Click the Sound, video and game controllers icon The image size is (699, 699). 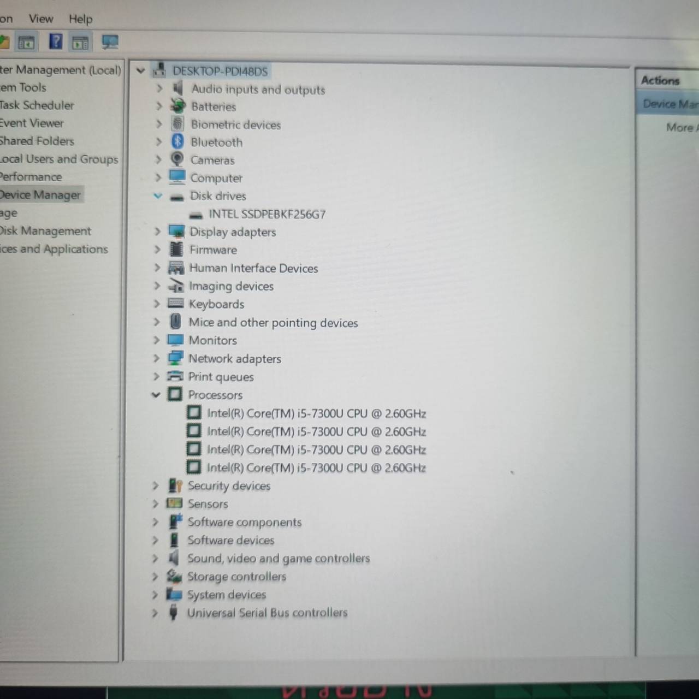tap(174, 558)
